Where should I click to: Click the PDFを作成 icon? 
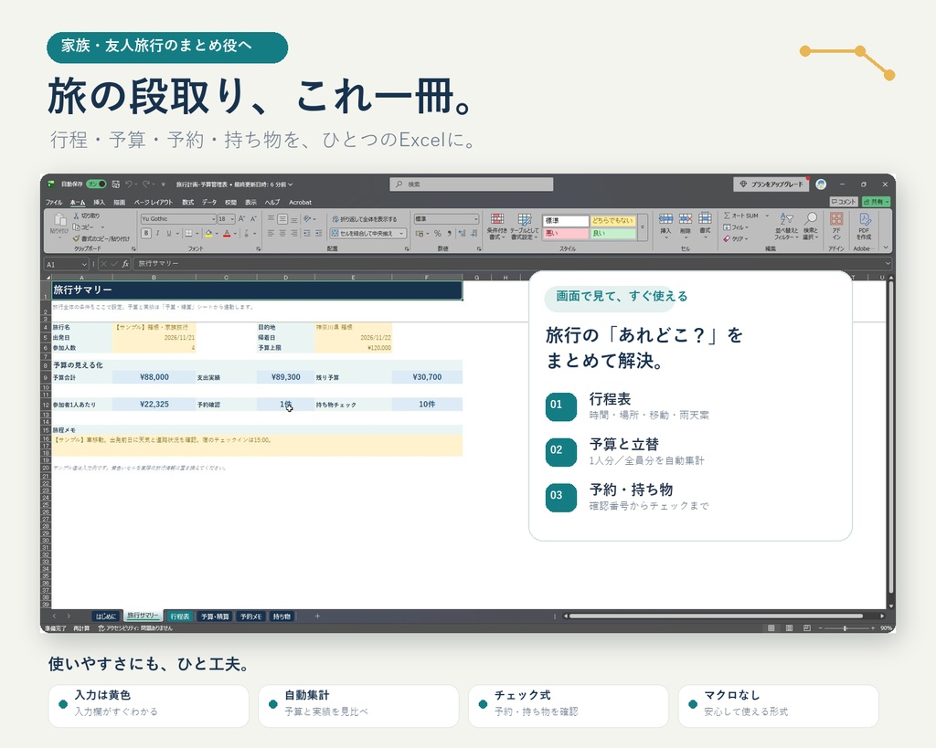864,219
